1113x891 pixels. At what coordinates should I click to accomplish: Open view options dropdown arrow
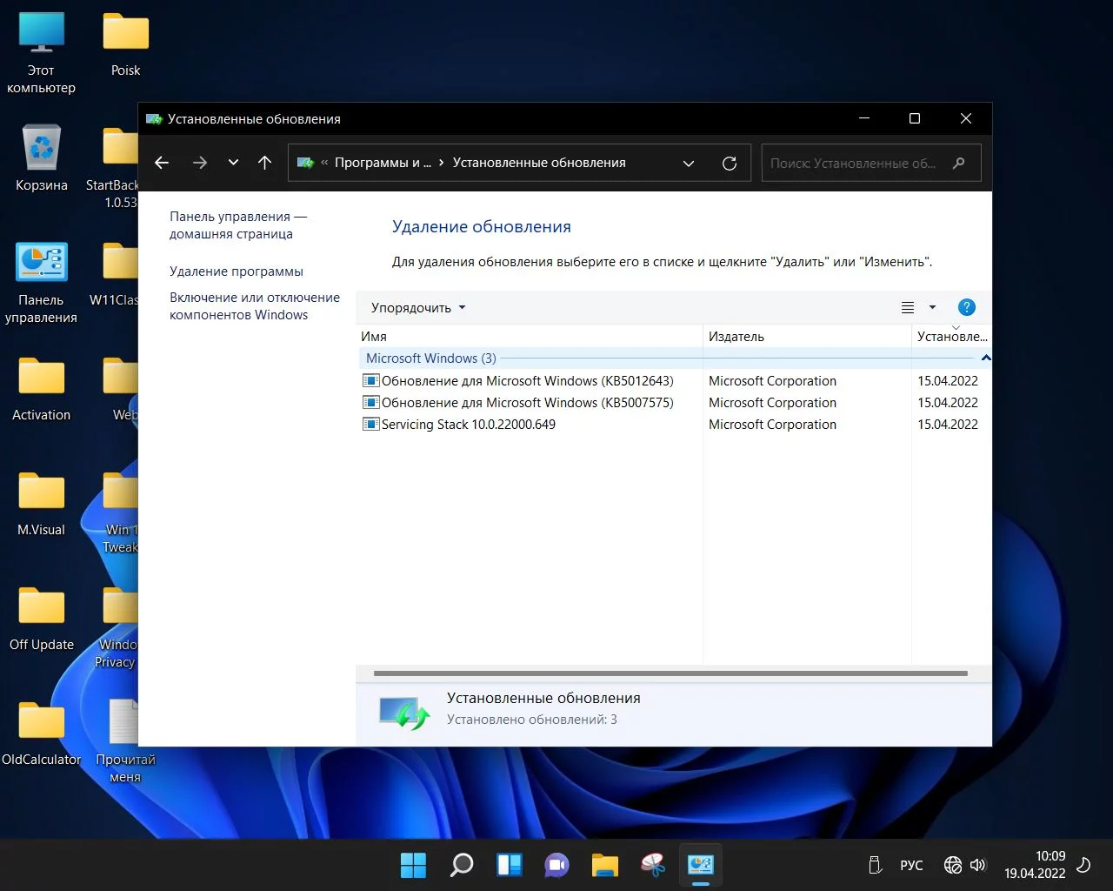(x=932, y=307)
